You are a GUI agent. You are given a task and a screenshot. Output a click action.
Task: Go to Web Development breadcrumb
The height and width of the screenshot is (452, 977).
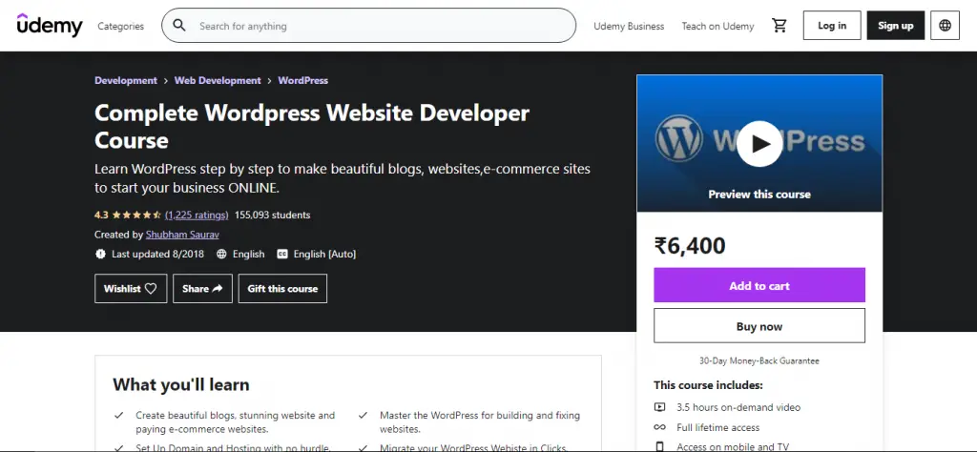tap(218, 81)
